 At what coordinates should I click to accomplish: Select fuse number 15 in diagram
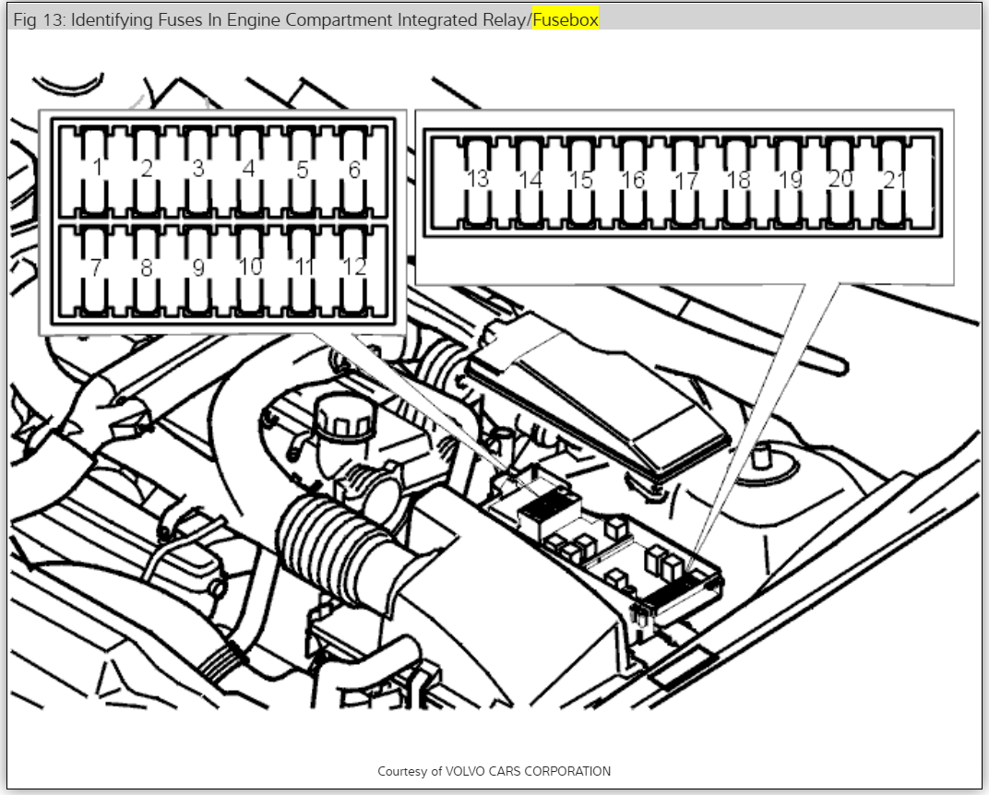[581, 181]
